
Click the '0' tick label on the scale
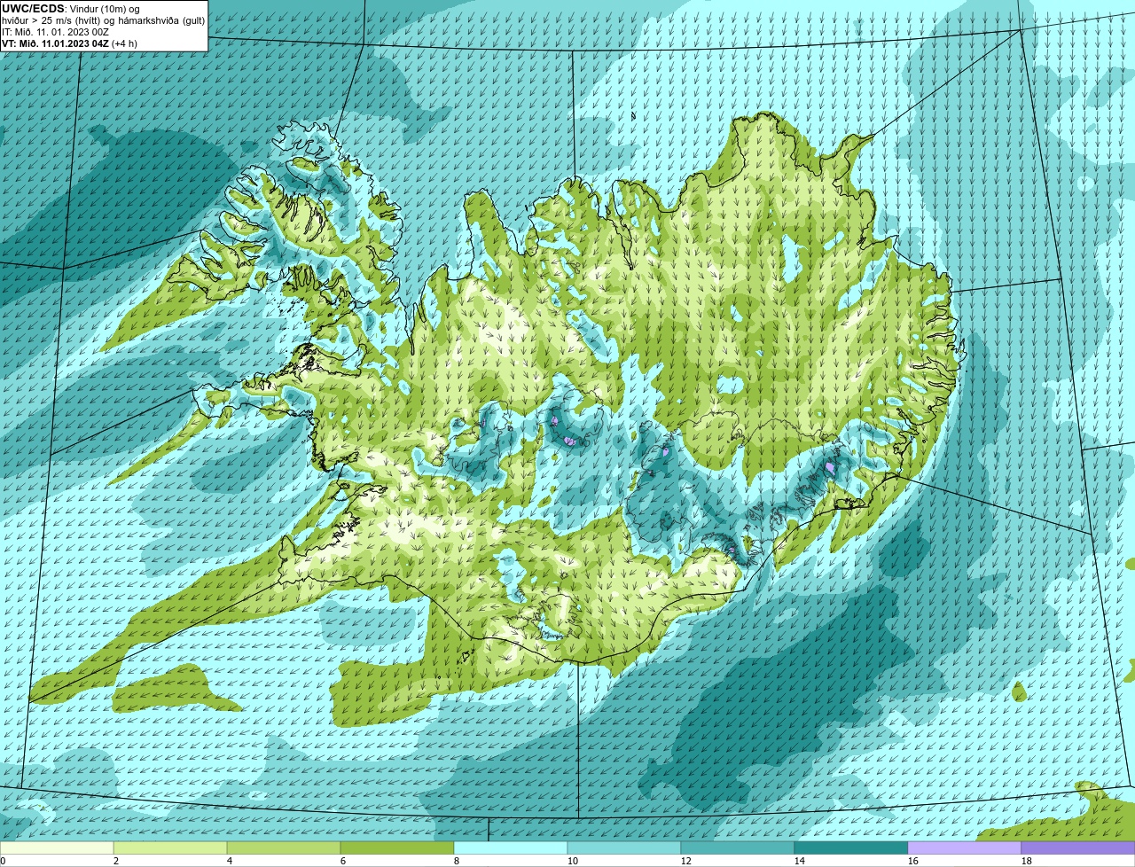coord(4,861)
